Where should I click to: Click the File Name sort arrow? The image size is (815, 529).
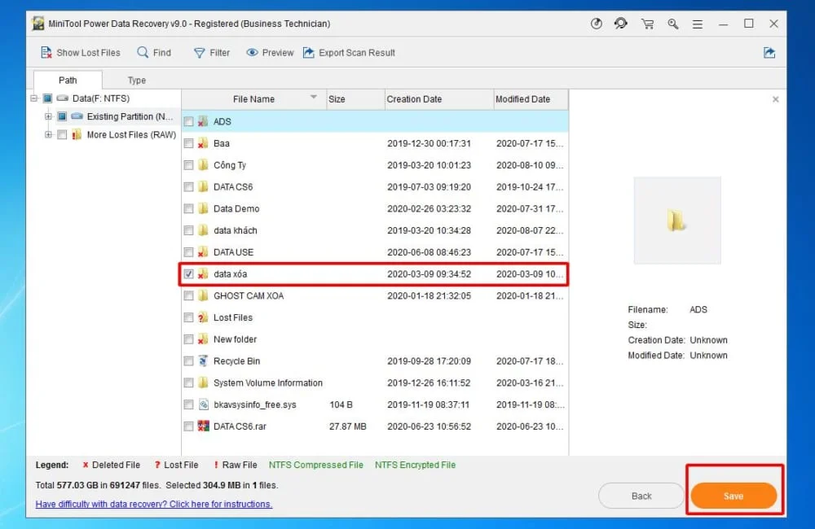point(314,97)
